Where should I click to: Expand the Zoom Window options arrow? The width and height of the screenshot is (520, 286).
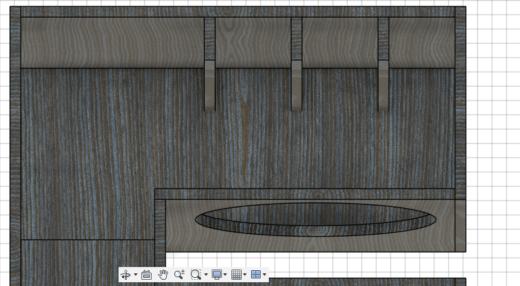206,275
